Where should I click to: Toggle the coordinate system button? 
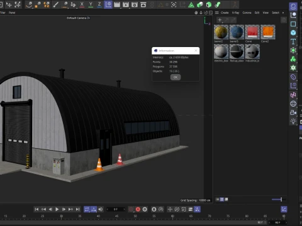coord(108,4)
